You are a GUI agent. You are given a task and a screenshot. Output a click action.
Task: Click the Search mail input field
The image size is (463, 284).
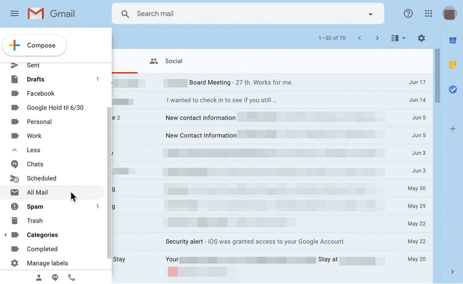pyautogui.click(x=216, y=14)
